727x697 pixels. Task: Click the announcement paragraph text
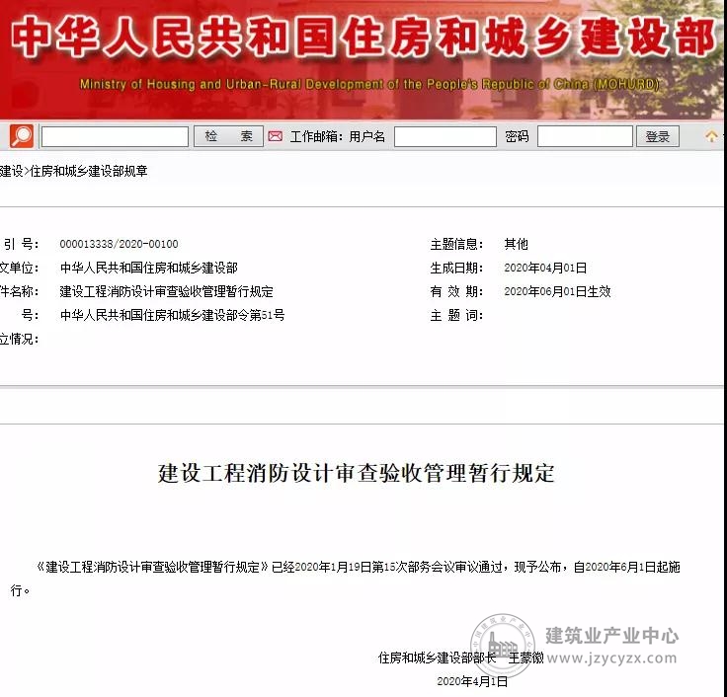[x=346, y=579]
